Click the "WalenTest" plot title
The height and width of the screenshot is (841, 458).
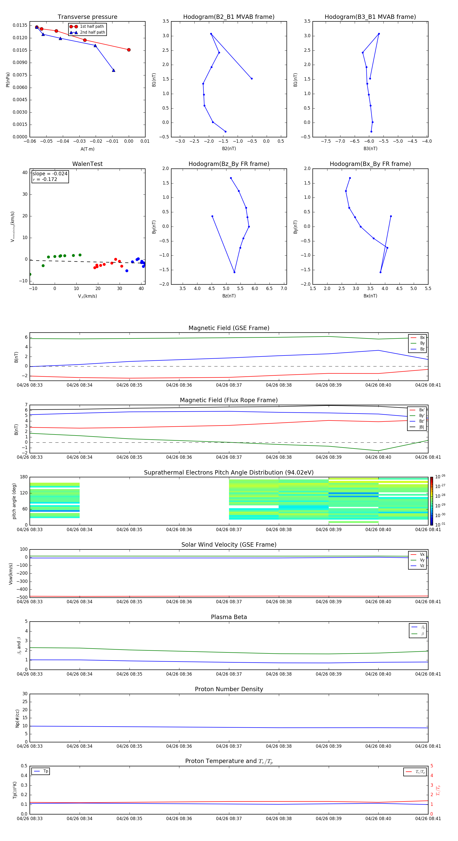(x=87, y=164)
